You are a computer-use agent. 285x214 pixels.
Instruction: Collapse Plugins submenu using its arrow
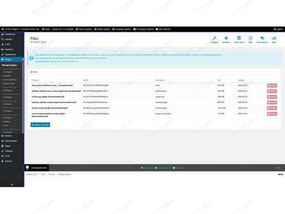coord(23,59)
